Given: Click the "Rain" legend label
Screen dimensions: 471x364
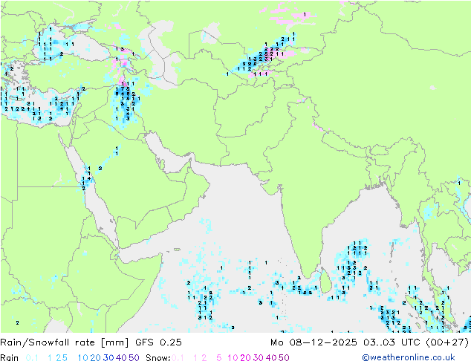Looking at the screenshot, I should [10, 358].
